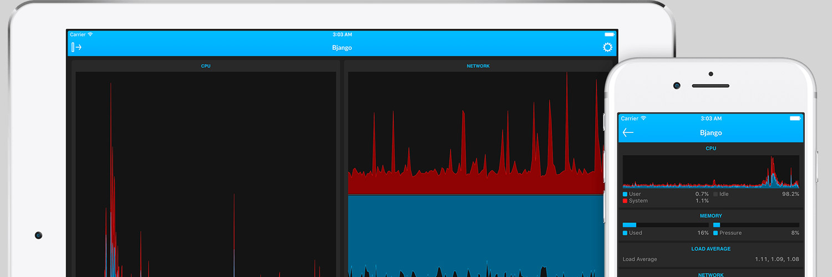
Task: Tap the back arrow on the iPhone
Action: pos(628,132)
